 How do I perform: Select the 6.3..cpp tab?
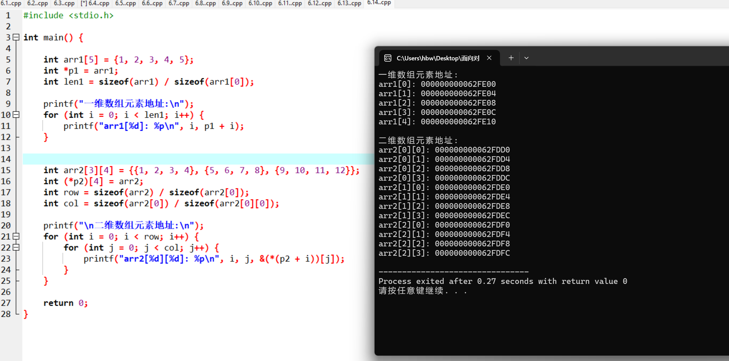(x=64, y=3)
